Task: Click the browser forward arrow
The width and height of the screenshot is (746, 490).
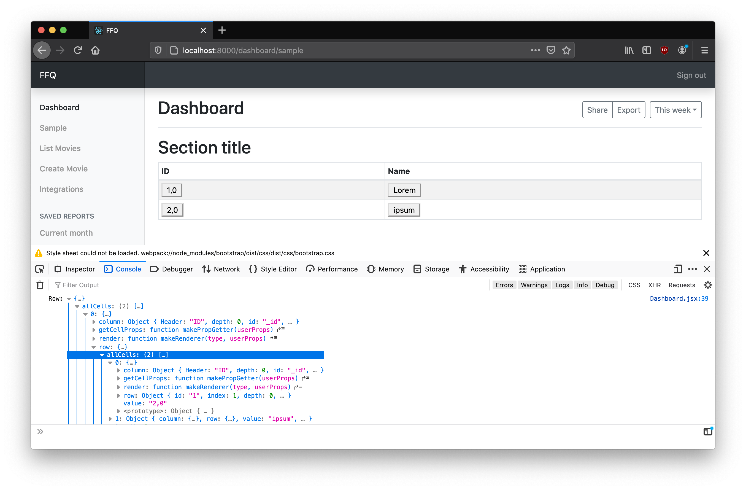Action: click(x=60, y=50)
